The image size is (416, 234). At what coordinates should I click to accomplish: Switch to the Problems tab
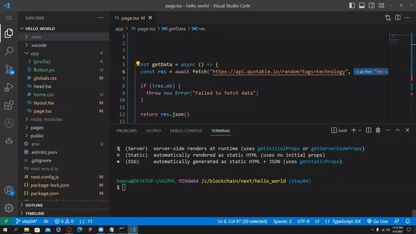coord(127,131)
